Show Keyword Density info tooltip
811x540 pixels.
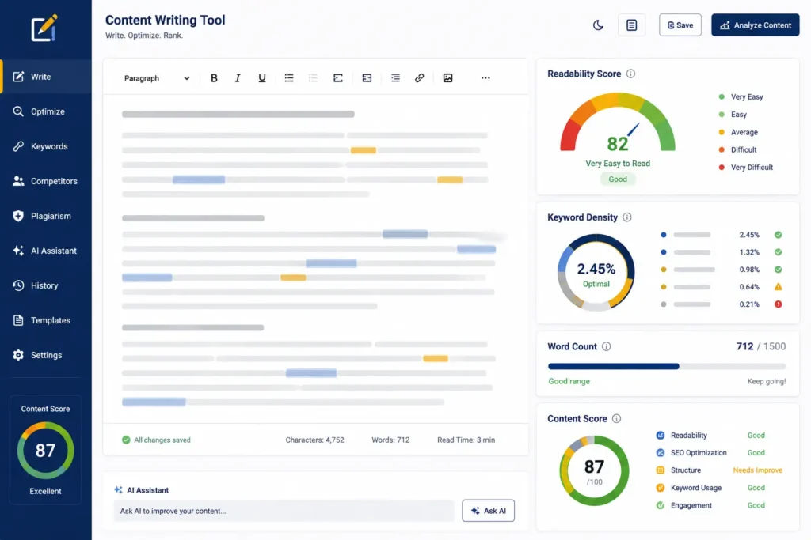point(627,217)
